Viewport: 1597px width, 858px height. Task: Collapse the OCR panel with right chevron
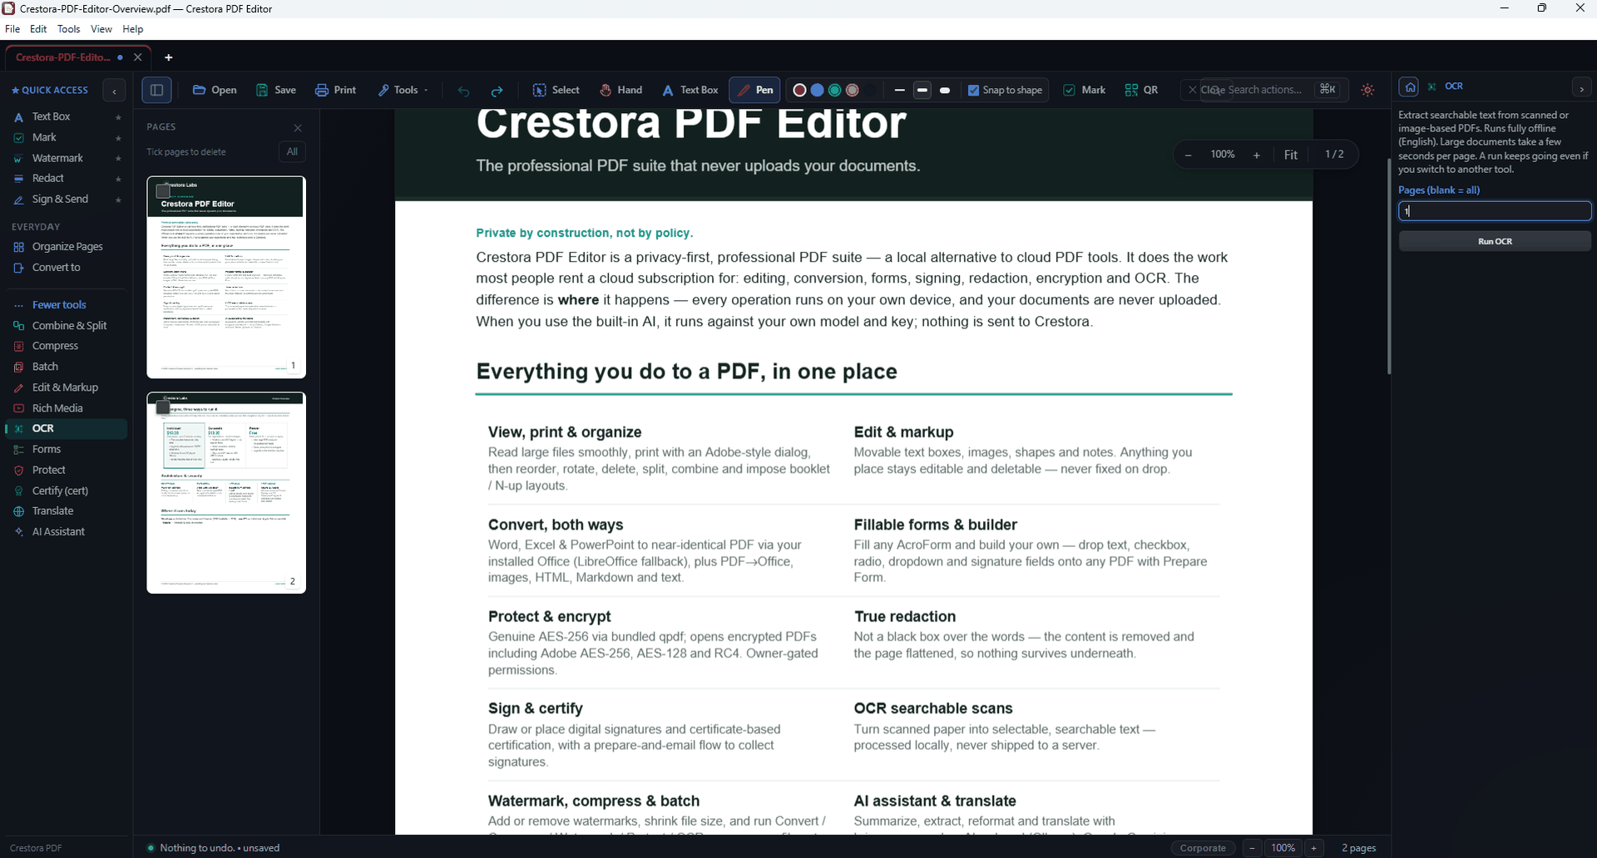(1581, 87)
